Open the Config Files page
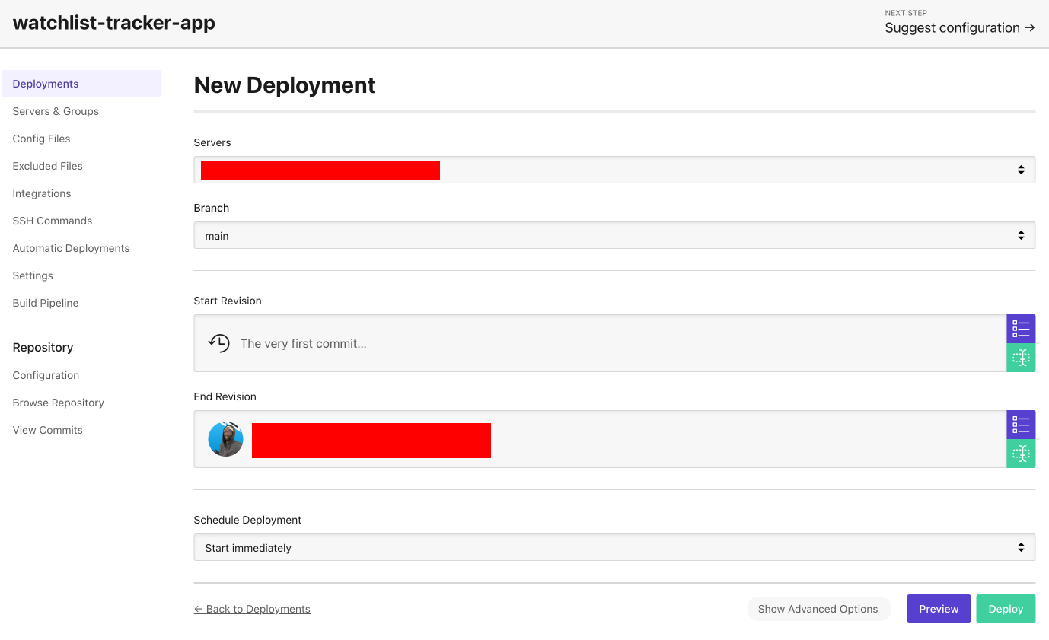Viewport: 1049px width, 640px height. [41, 139]
